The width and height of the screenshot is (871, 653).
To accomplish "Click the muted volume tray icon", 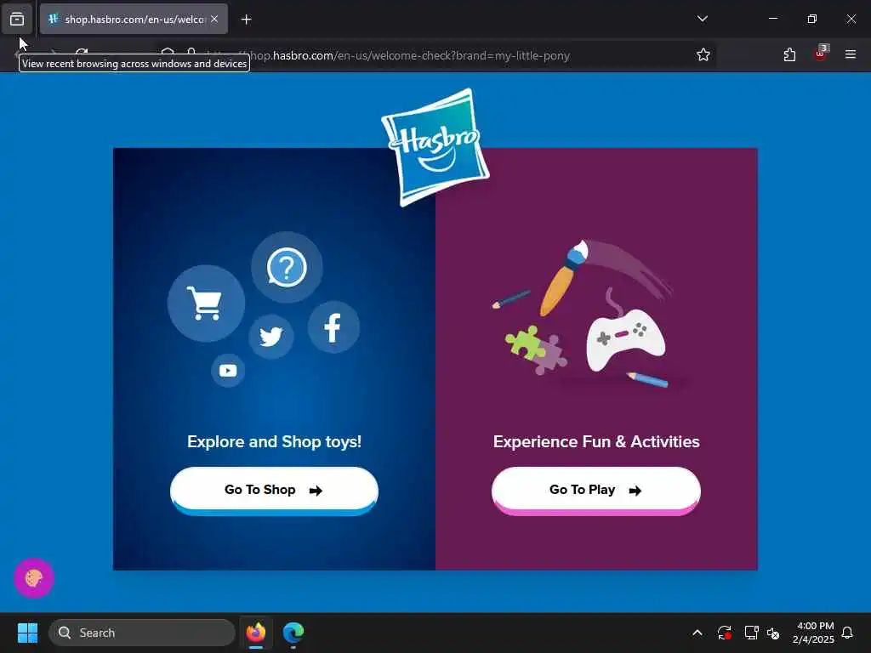I will click(773, 633).
